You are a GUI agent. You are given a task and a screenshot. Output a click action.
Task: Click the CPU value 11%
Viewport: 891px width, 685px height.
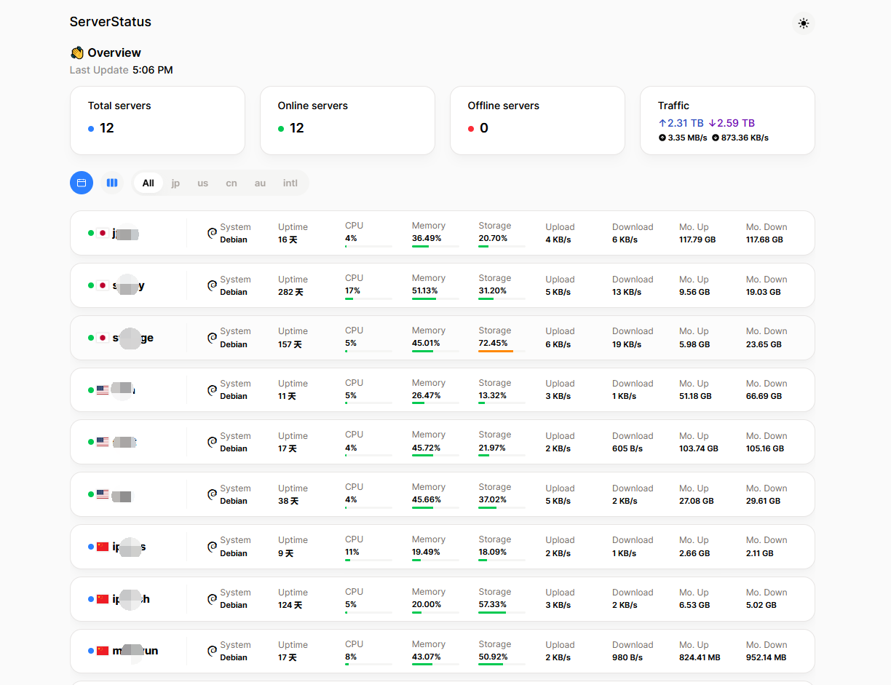(352, 553)
